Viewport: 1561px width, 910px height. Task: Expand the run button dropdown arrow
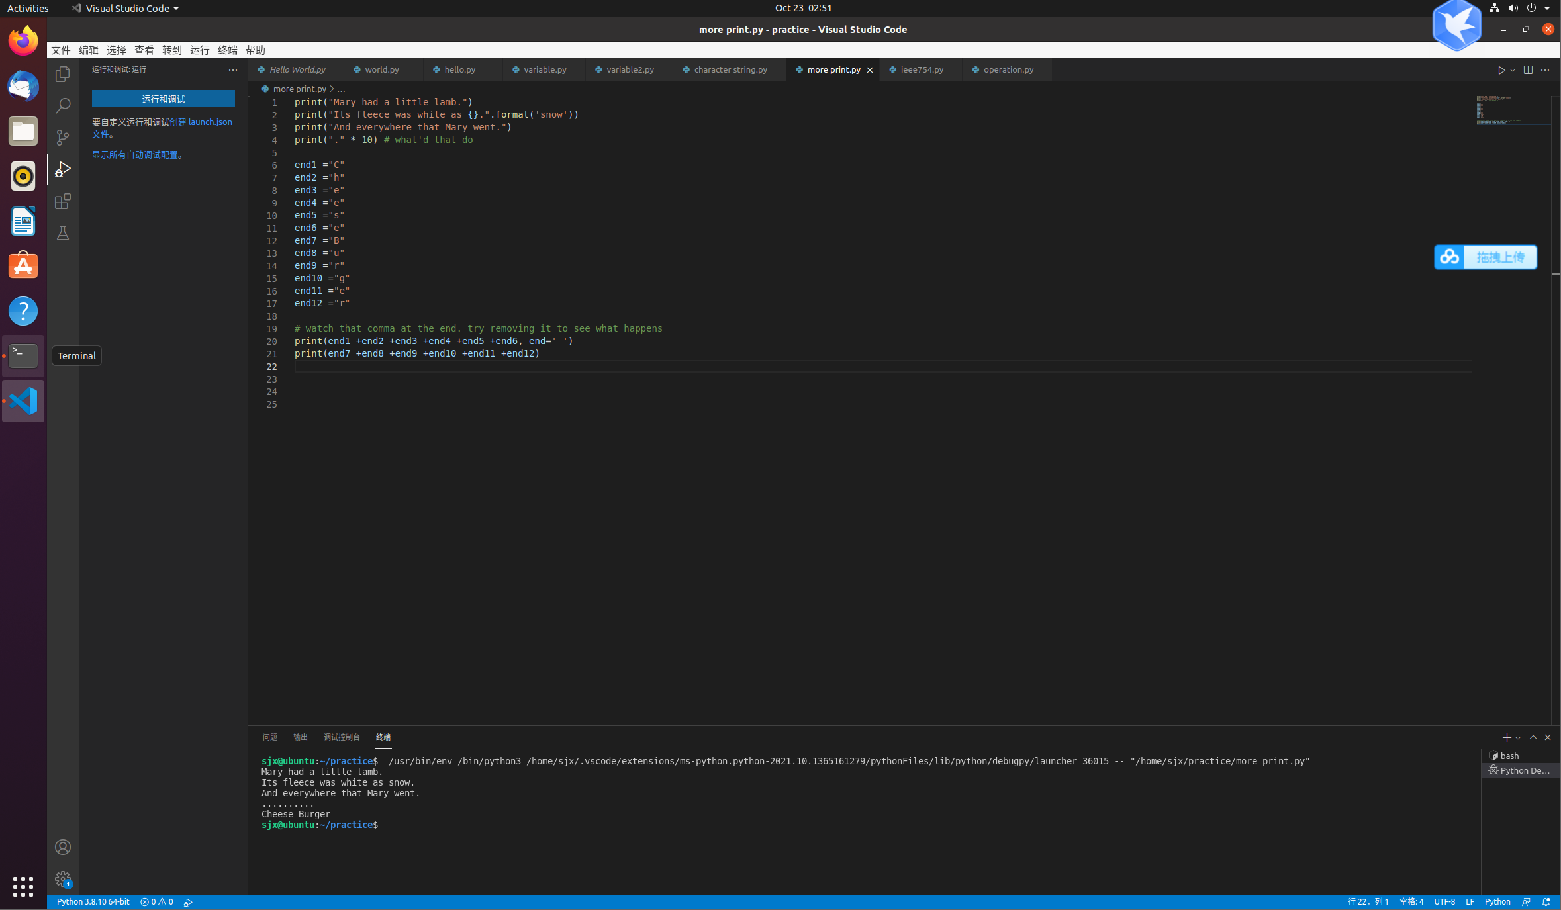tap(1513, 70)
